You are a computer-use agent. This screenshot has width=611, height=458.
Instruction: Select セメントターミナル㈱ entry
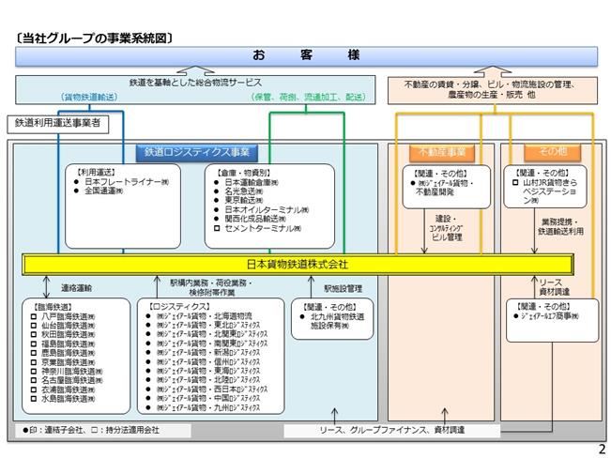click(257, 228)
